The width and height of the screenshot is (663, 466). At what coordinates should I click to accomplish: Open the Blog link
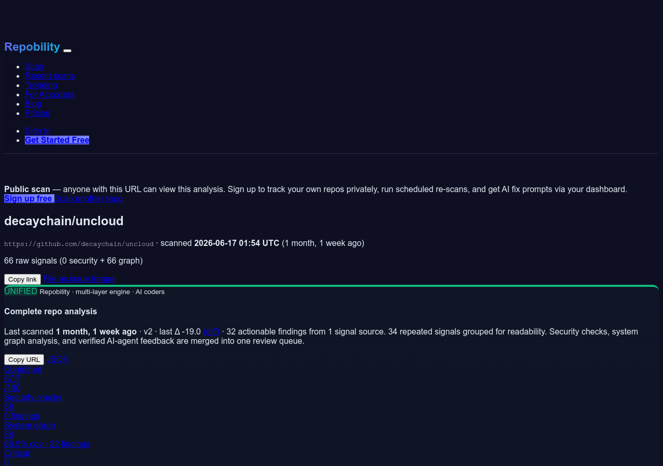pos(33,104)
